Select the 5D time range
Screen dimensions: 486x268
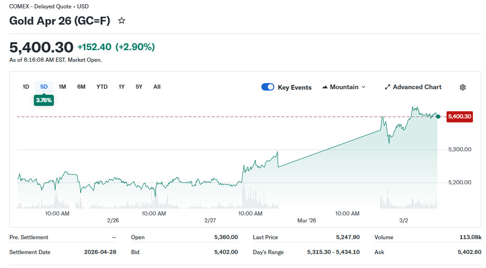pos(44,87)
